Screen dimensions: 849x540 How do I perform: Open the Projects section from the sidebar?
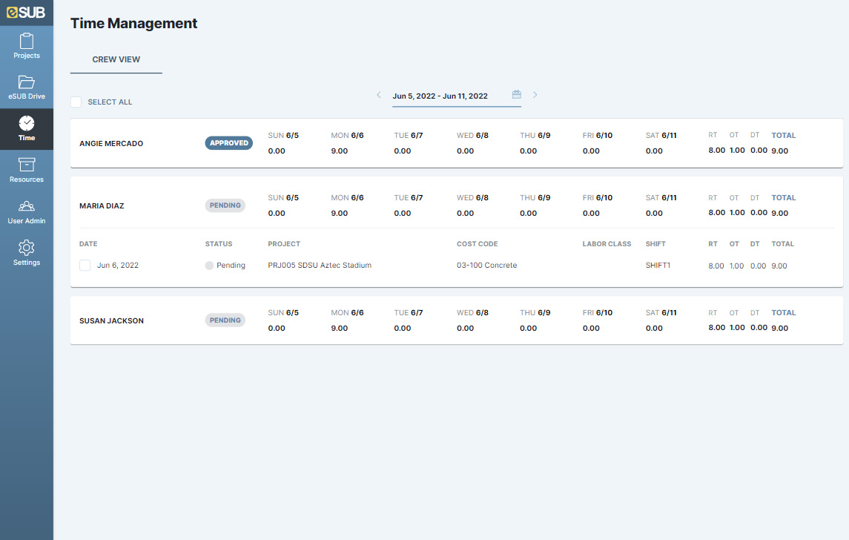click(26, 46)
